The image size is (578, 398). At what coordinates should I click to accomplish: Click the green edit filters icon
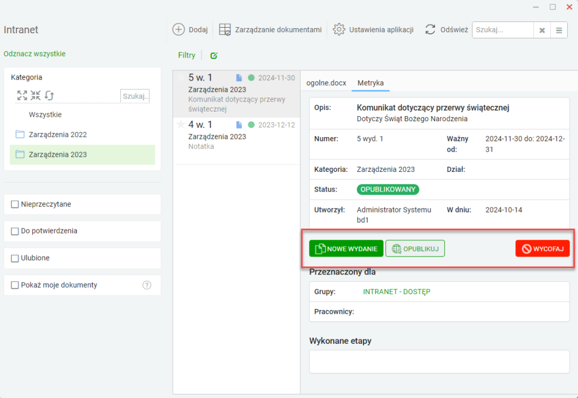[x=214, y=56]
